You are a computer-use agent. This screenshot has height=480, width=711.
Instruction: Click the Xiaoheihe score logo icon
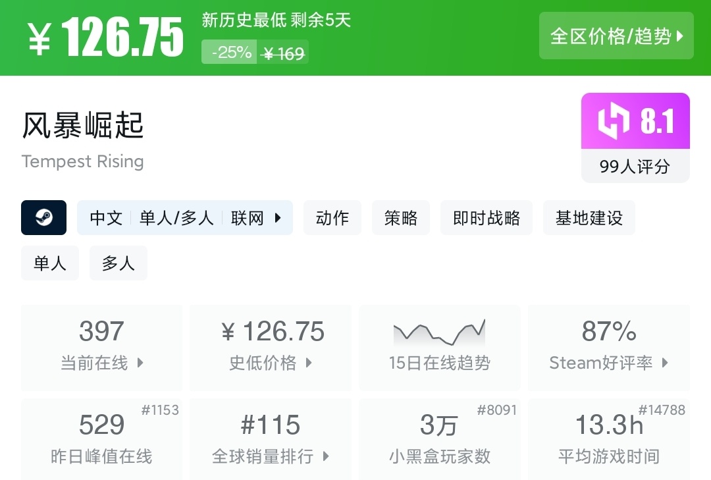tap(614, 122)
